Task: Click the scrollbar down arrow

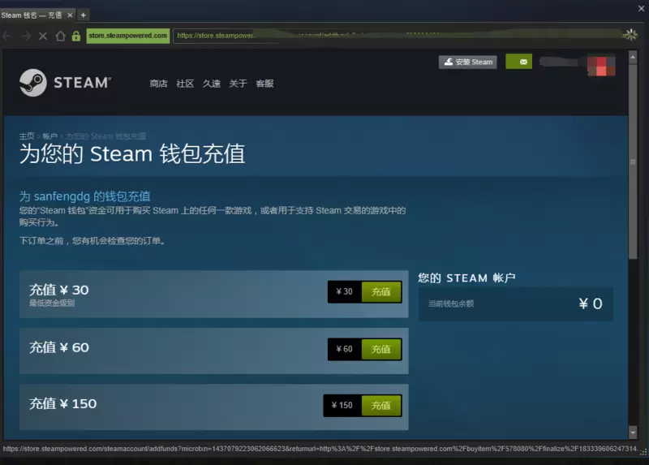Action: [x=633, y=433]
